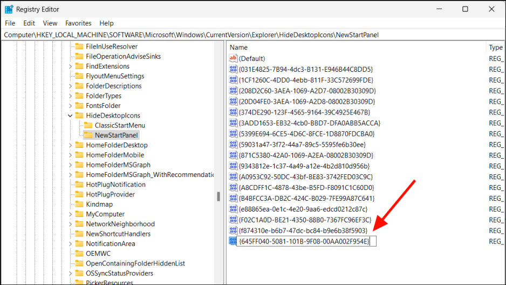Expand the NetworkNeighborhood key

(70, 224)
